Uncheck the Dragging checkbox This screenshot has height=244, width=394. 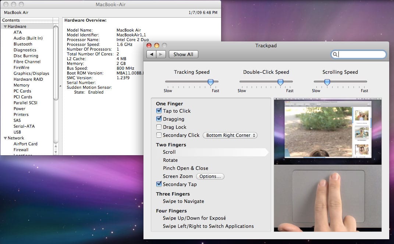pos(159,119)
